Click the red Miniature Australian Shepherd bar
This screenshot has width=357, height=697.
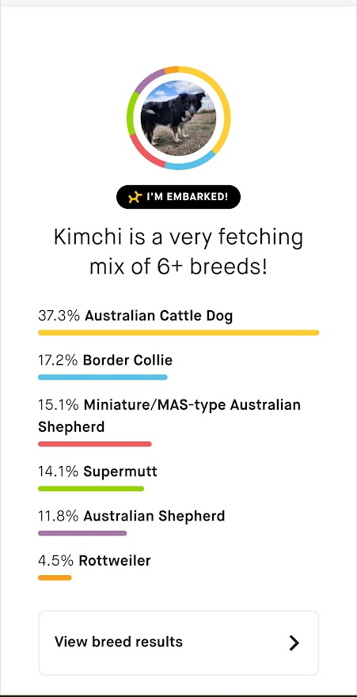tap(95, 444)
